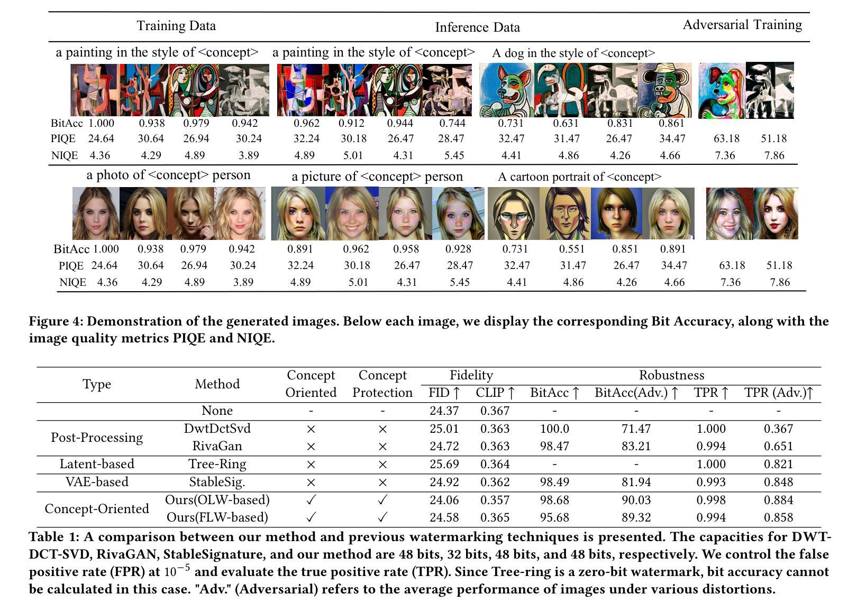Click BitAcc value 100.0
857x613 pixels.
pos(554,429)
